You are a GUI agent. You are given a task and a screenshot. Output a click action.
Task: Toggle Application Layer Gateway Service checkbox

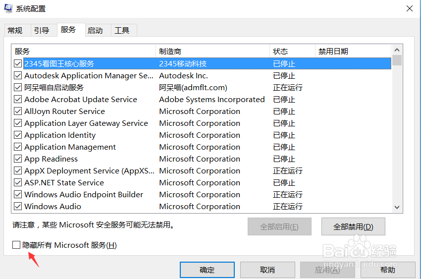pyautogui.click(x=18, y=123)
